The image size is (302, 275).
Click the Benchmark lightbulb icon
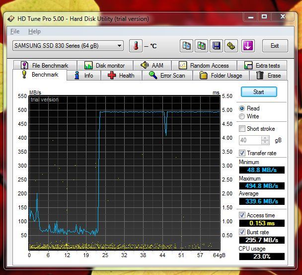24,75
